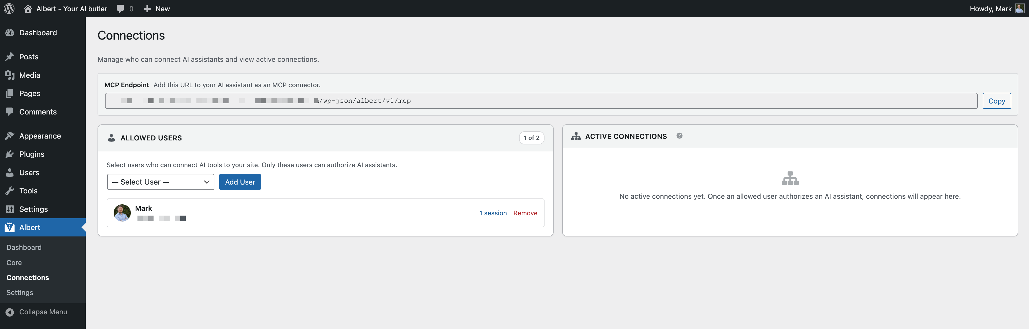Open Plugins via its plug icon
Image resolution: width=1029 pixels, height=329 pixels.
click(x=10, y=154)
